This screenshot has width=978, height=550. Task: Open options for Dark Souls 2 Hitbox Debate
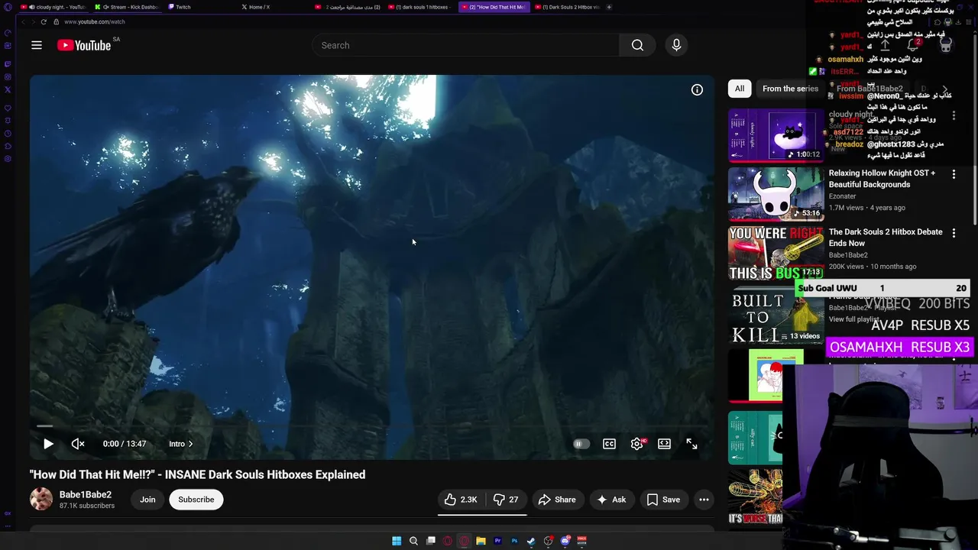coord(954,233)
